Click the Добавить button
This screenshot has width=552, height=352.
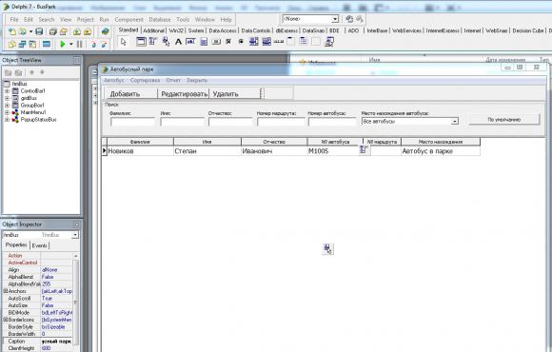131,93
